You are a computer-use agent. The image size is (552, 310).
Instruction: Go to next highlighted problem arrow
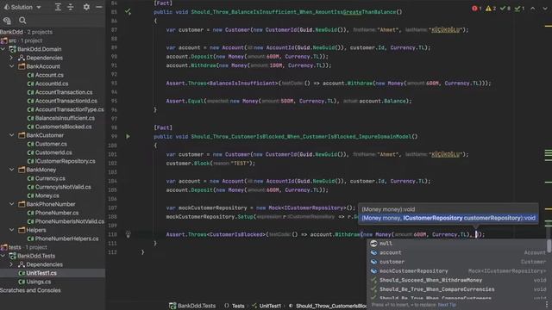544,8
